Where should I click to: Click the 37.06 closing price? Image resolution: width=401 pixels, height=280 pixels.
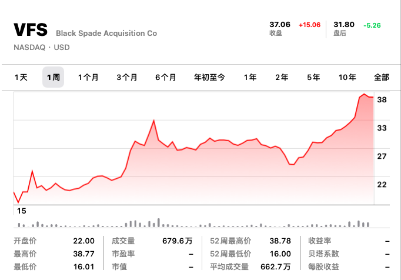tap(280, 25)
